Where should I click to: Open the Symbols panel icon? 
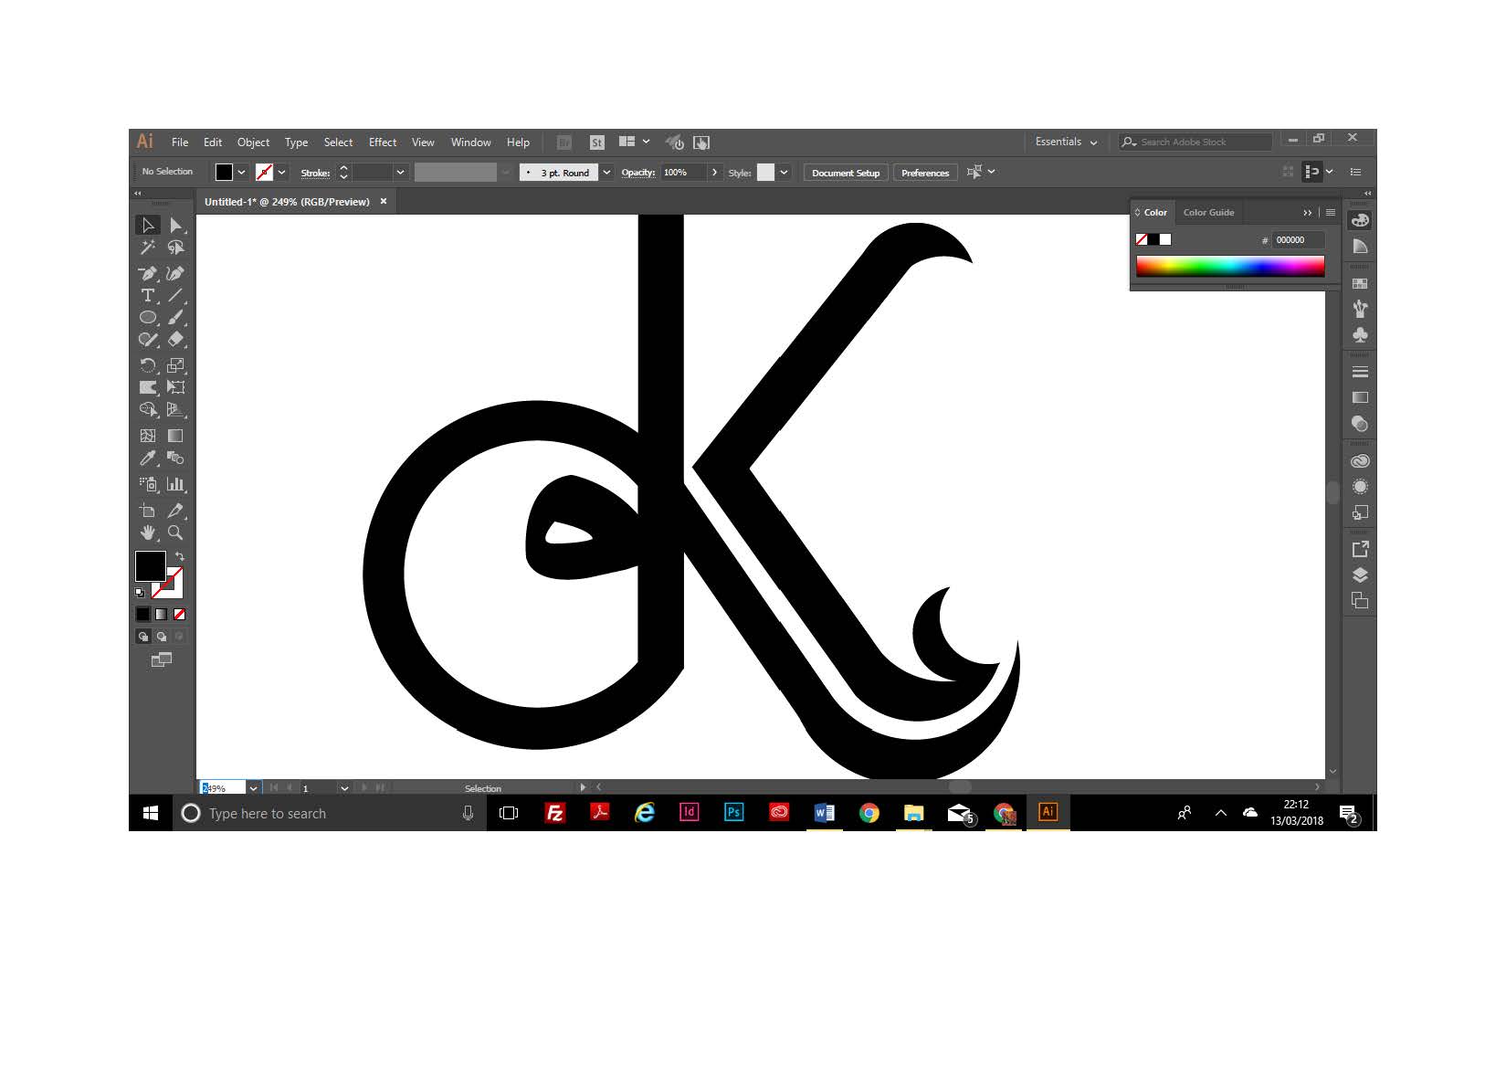coord(1361,334)
